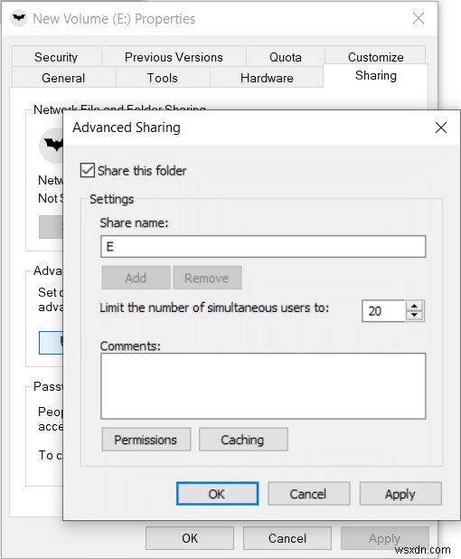Click OK in the Properties window
Viewport: 461px width, 559px height.
190,538
